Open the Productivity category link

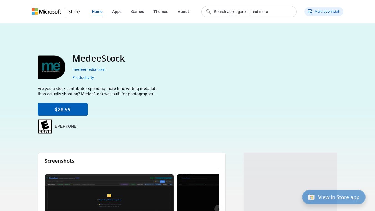pos(83,77)
